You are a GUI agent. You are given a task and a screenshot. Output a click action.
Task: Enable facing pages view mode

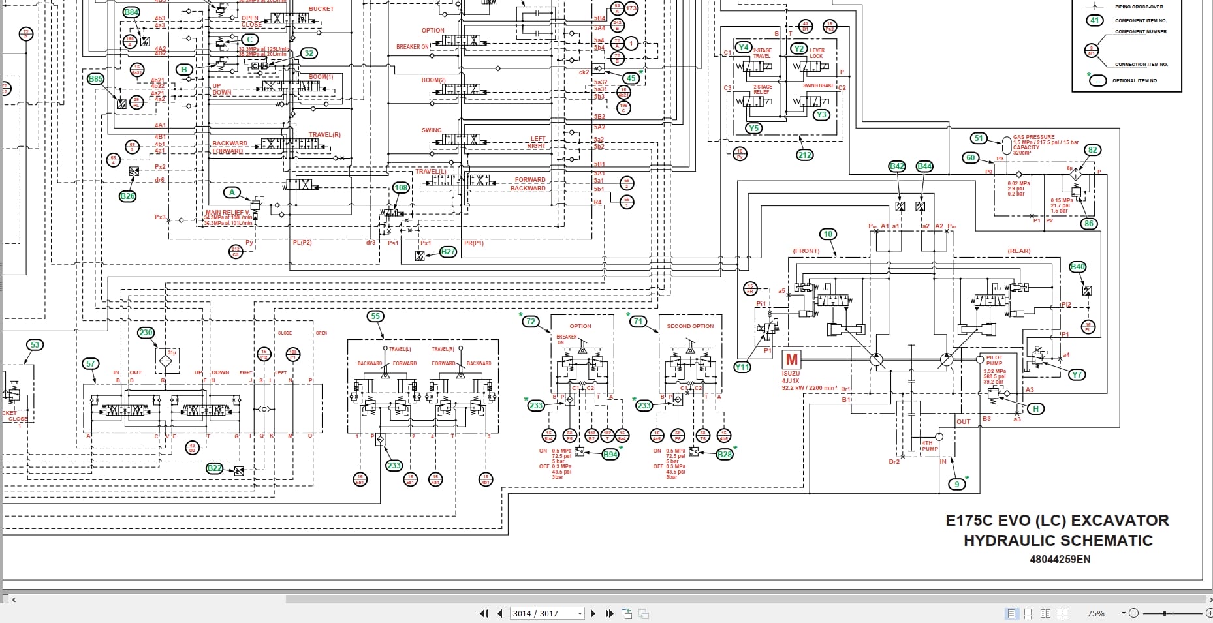(x=1045, y=613)
